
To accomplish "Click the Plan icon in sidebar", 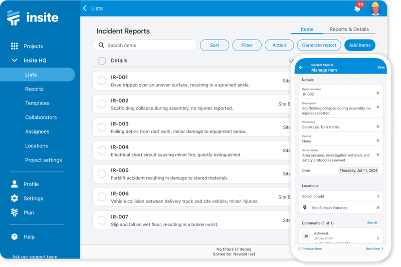I will pyautogui.click(x=15, y=212).
